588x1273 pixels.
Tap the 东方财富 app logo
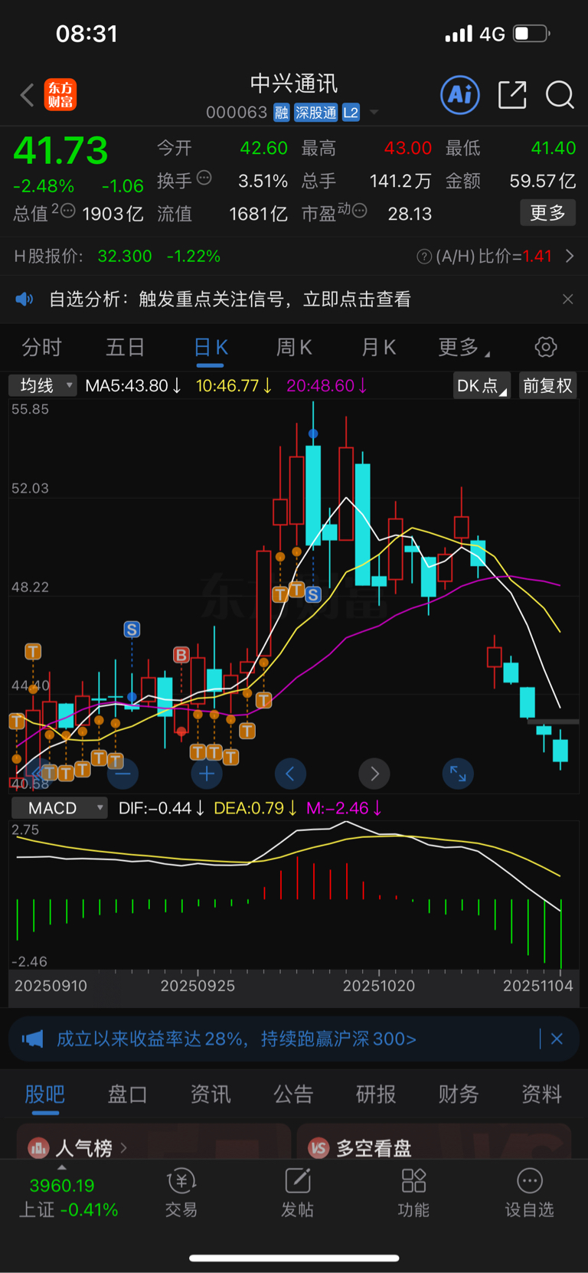pyautogui.click(x=60, y=95)
